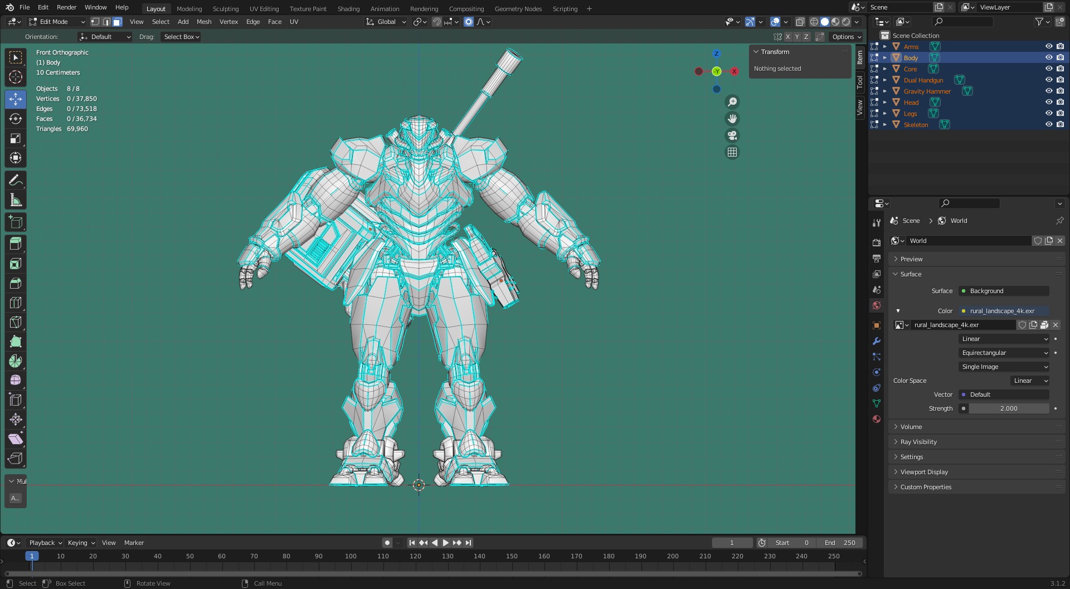
Task: Open the File menu
Action: point(25,7)
